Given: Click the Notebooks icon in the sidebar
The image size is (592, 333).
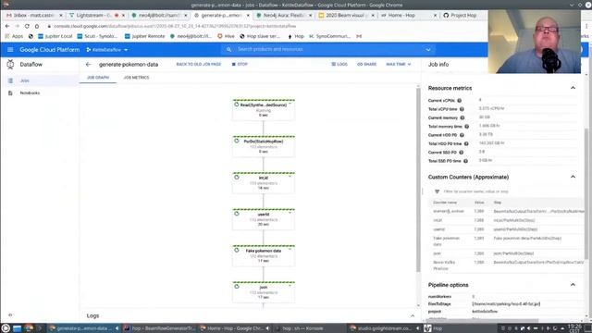Looking at the screenshot, I should pos(10,92).
